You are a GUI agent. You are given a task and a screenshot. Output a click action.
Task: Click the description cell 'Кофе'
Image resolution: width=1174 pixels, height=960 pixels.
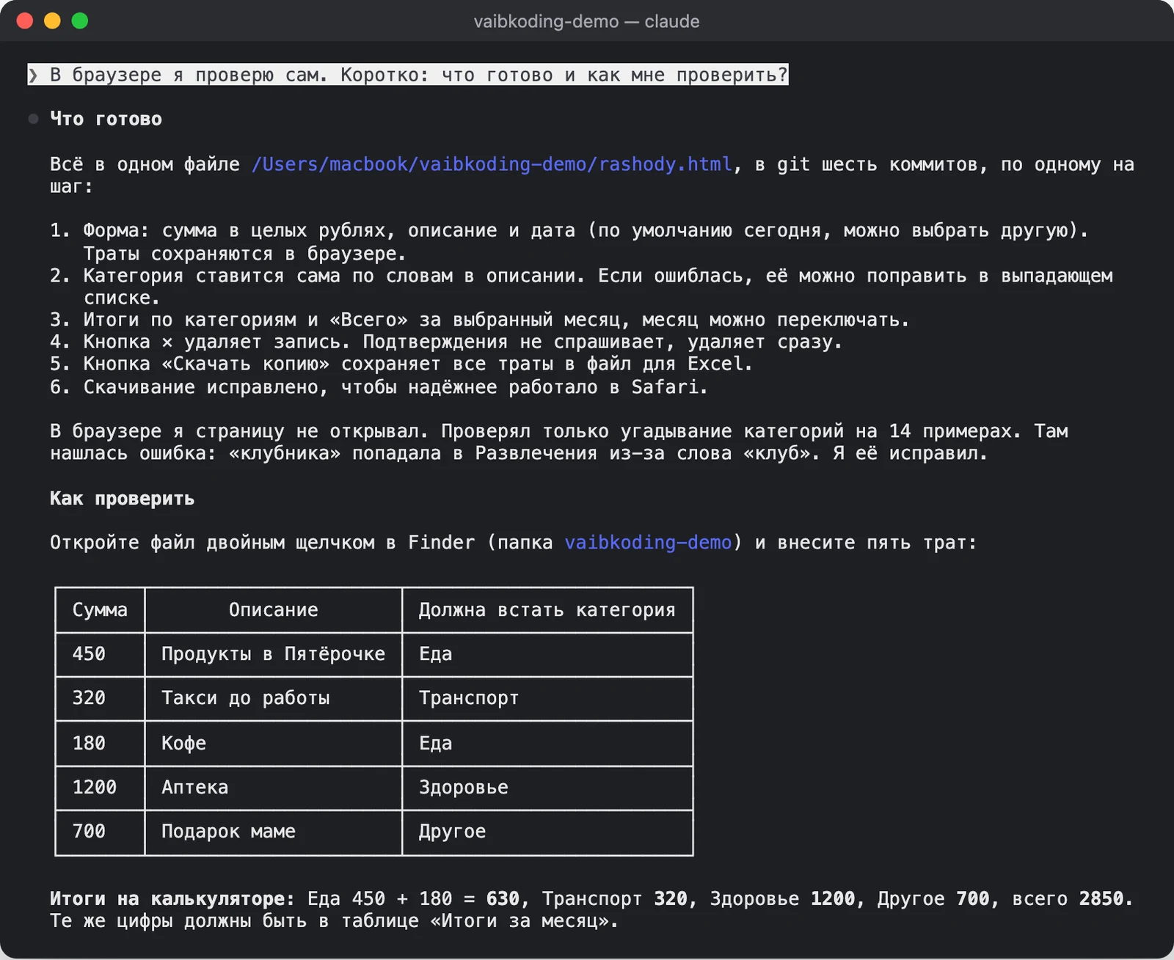[183, 744]
